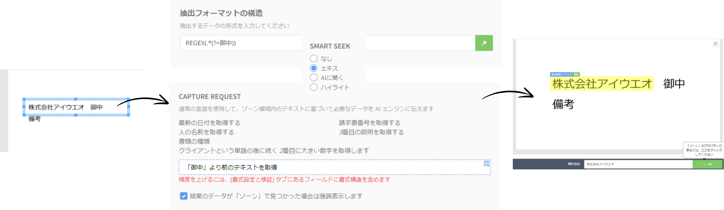The width and height of the screenshot is (724, 210).
Task: Select the なし Smart Seek option
Action: (x=314, y=59)
